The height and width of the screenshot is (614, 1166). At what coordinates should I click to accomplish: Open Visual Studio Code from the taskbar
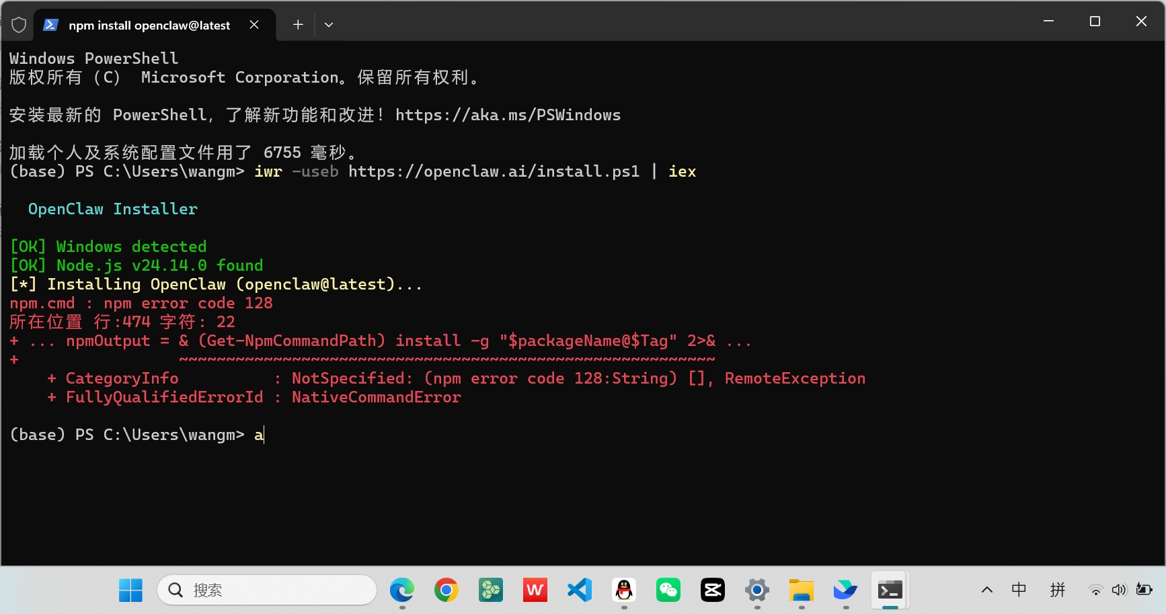(579, 590)
